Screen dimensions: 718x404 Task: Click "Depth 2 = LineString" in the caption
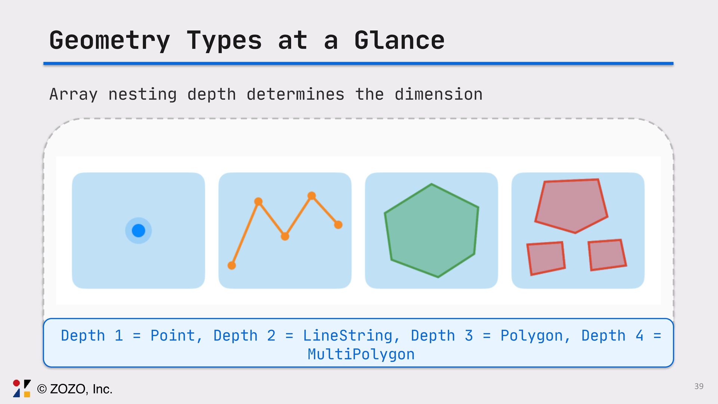coord(302,336)
